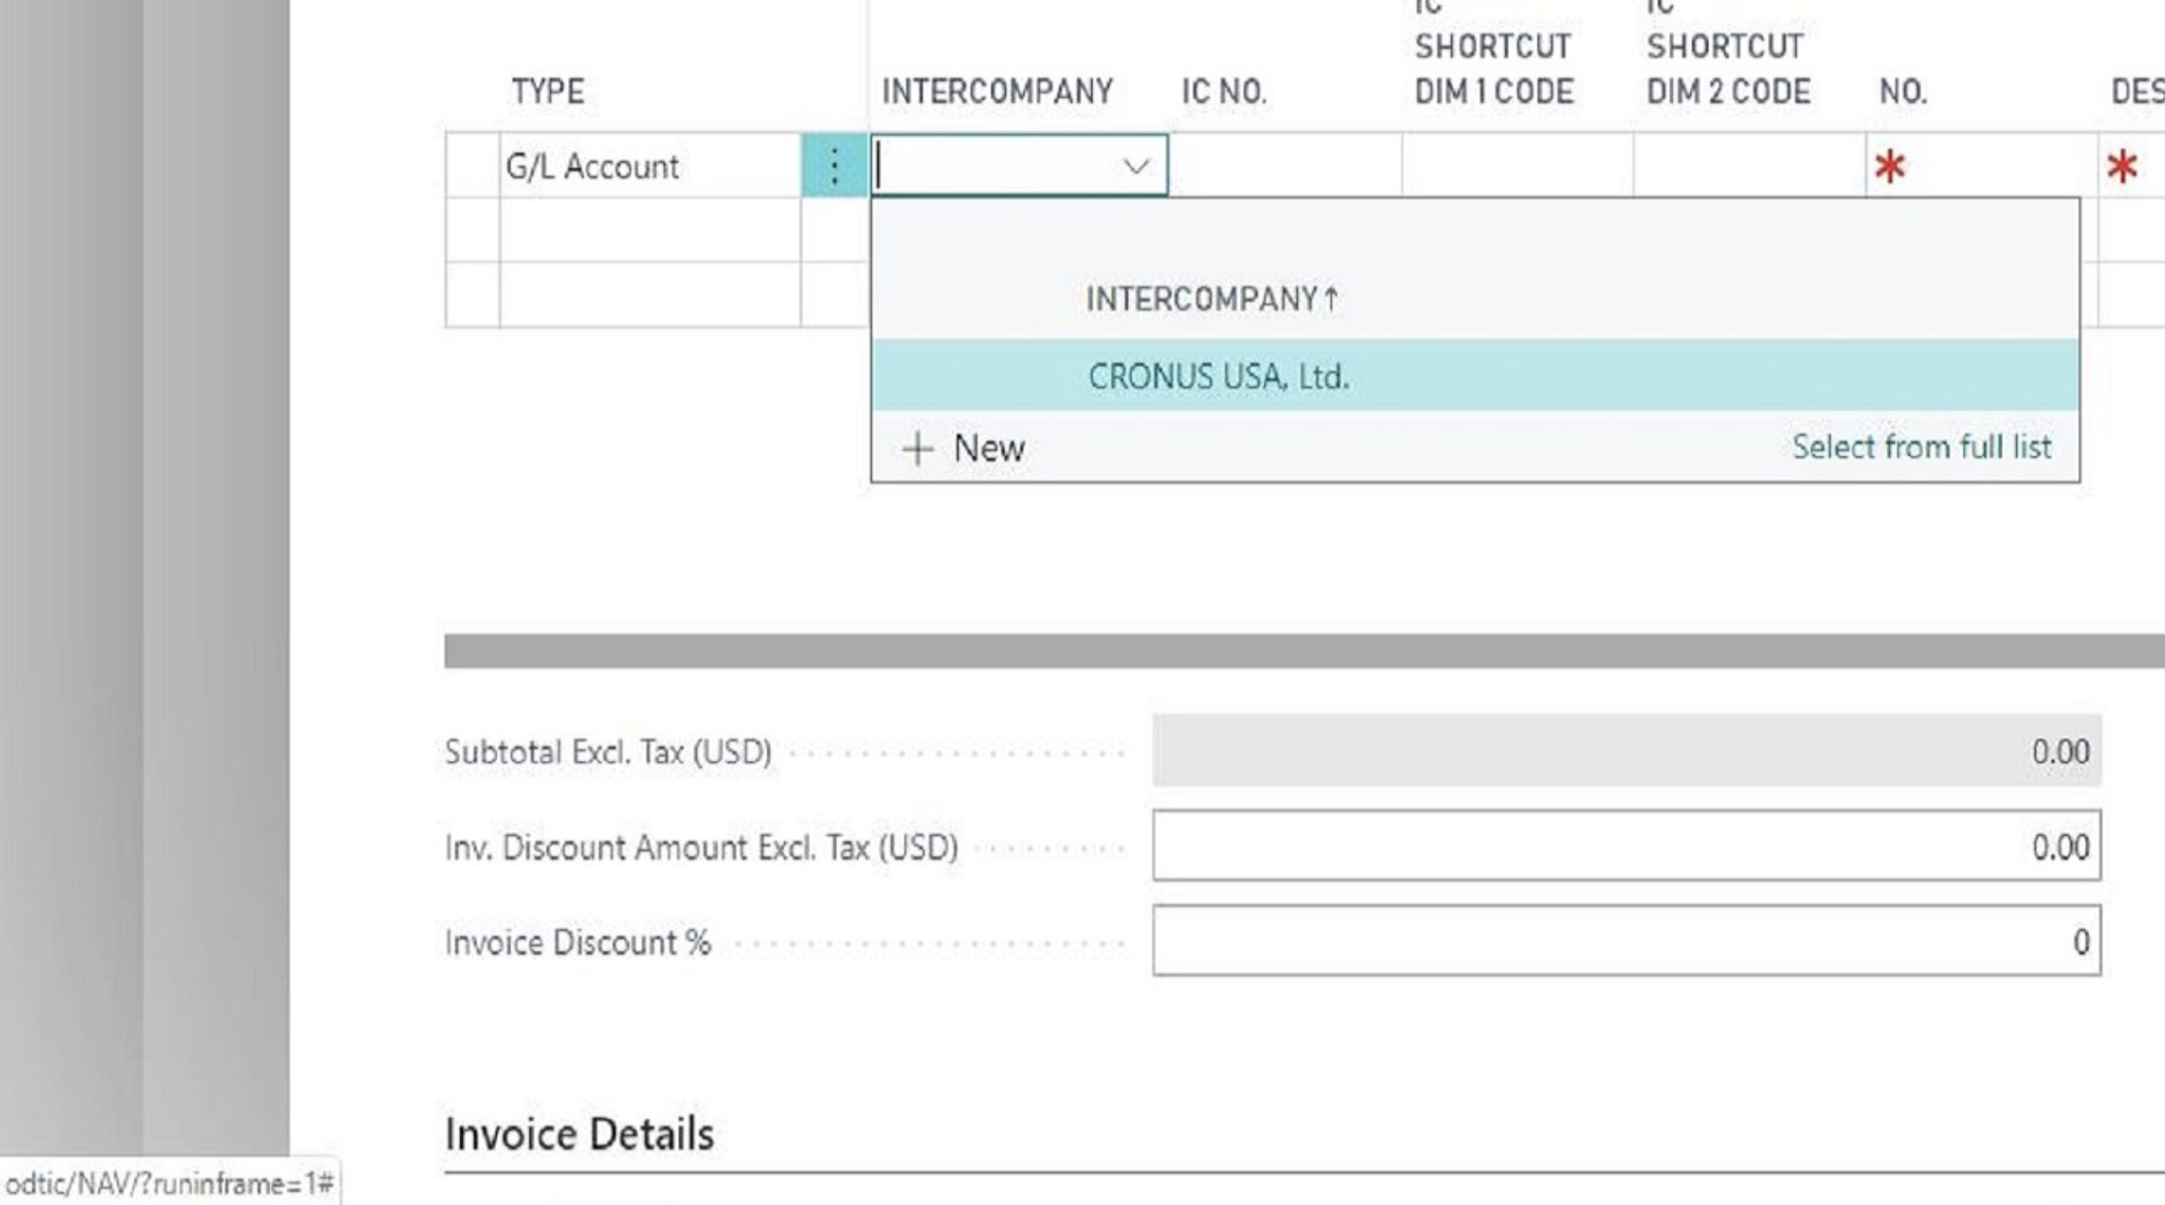2165x1205 pixels.
Task: Click the No. cell with red asterisk
Action: [x=1980, y=166]
